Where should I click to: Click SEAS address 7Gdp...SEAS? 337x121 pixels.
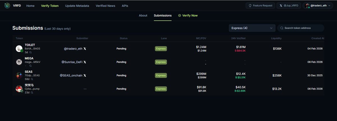click(x=33, y=75)
